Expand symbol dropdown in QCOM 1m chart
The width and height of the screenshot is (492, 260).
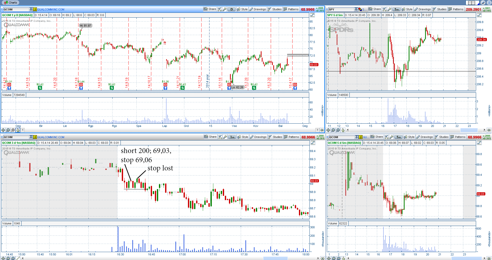click(31, 137)
